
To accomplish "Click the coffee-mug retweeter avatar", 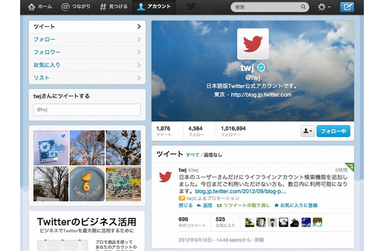I will coord(261,222).
